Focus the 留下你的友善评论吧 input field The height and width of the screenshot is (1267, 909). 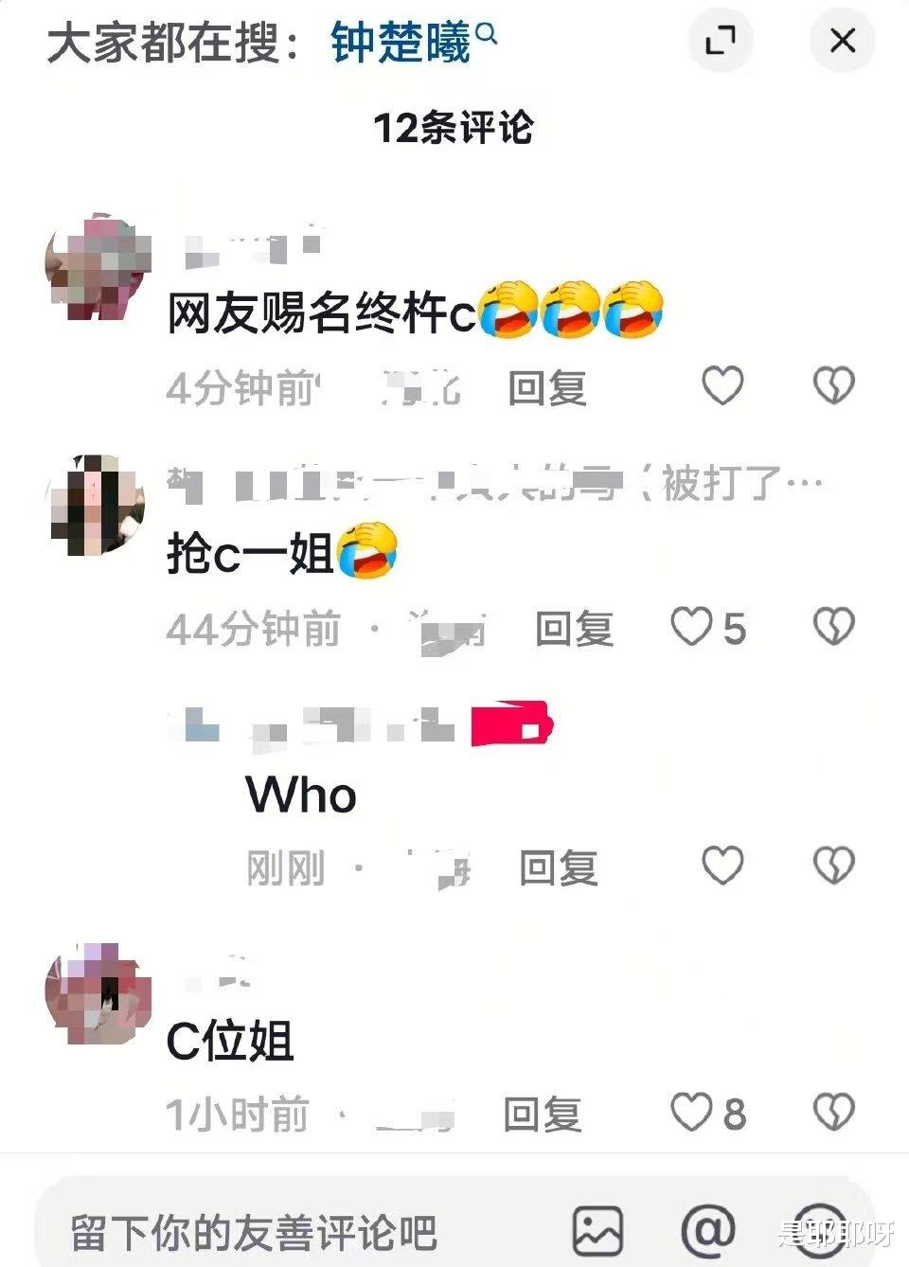303,1232
